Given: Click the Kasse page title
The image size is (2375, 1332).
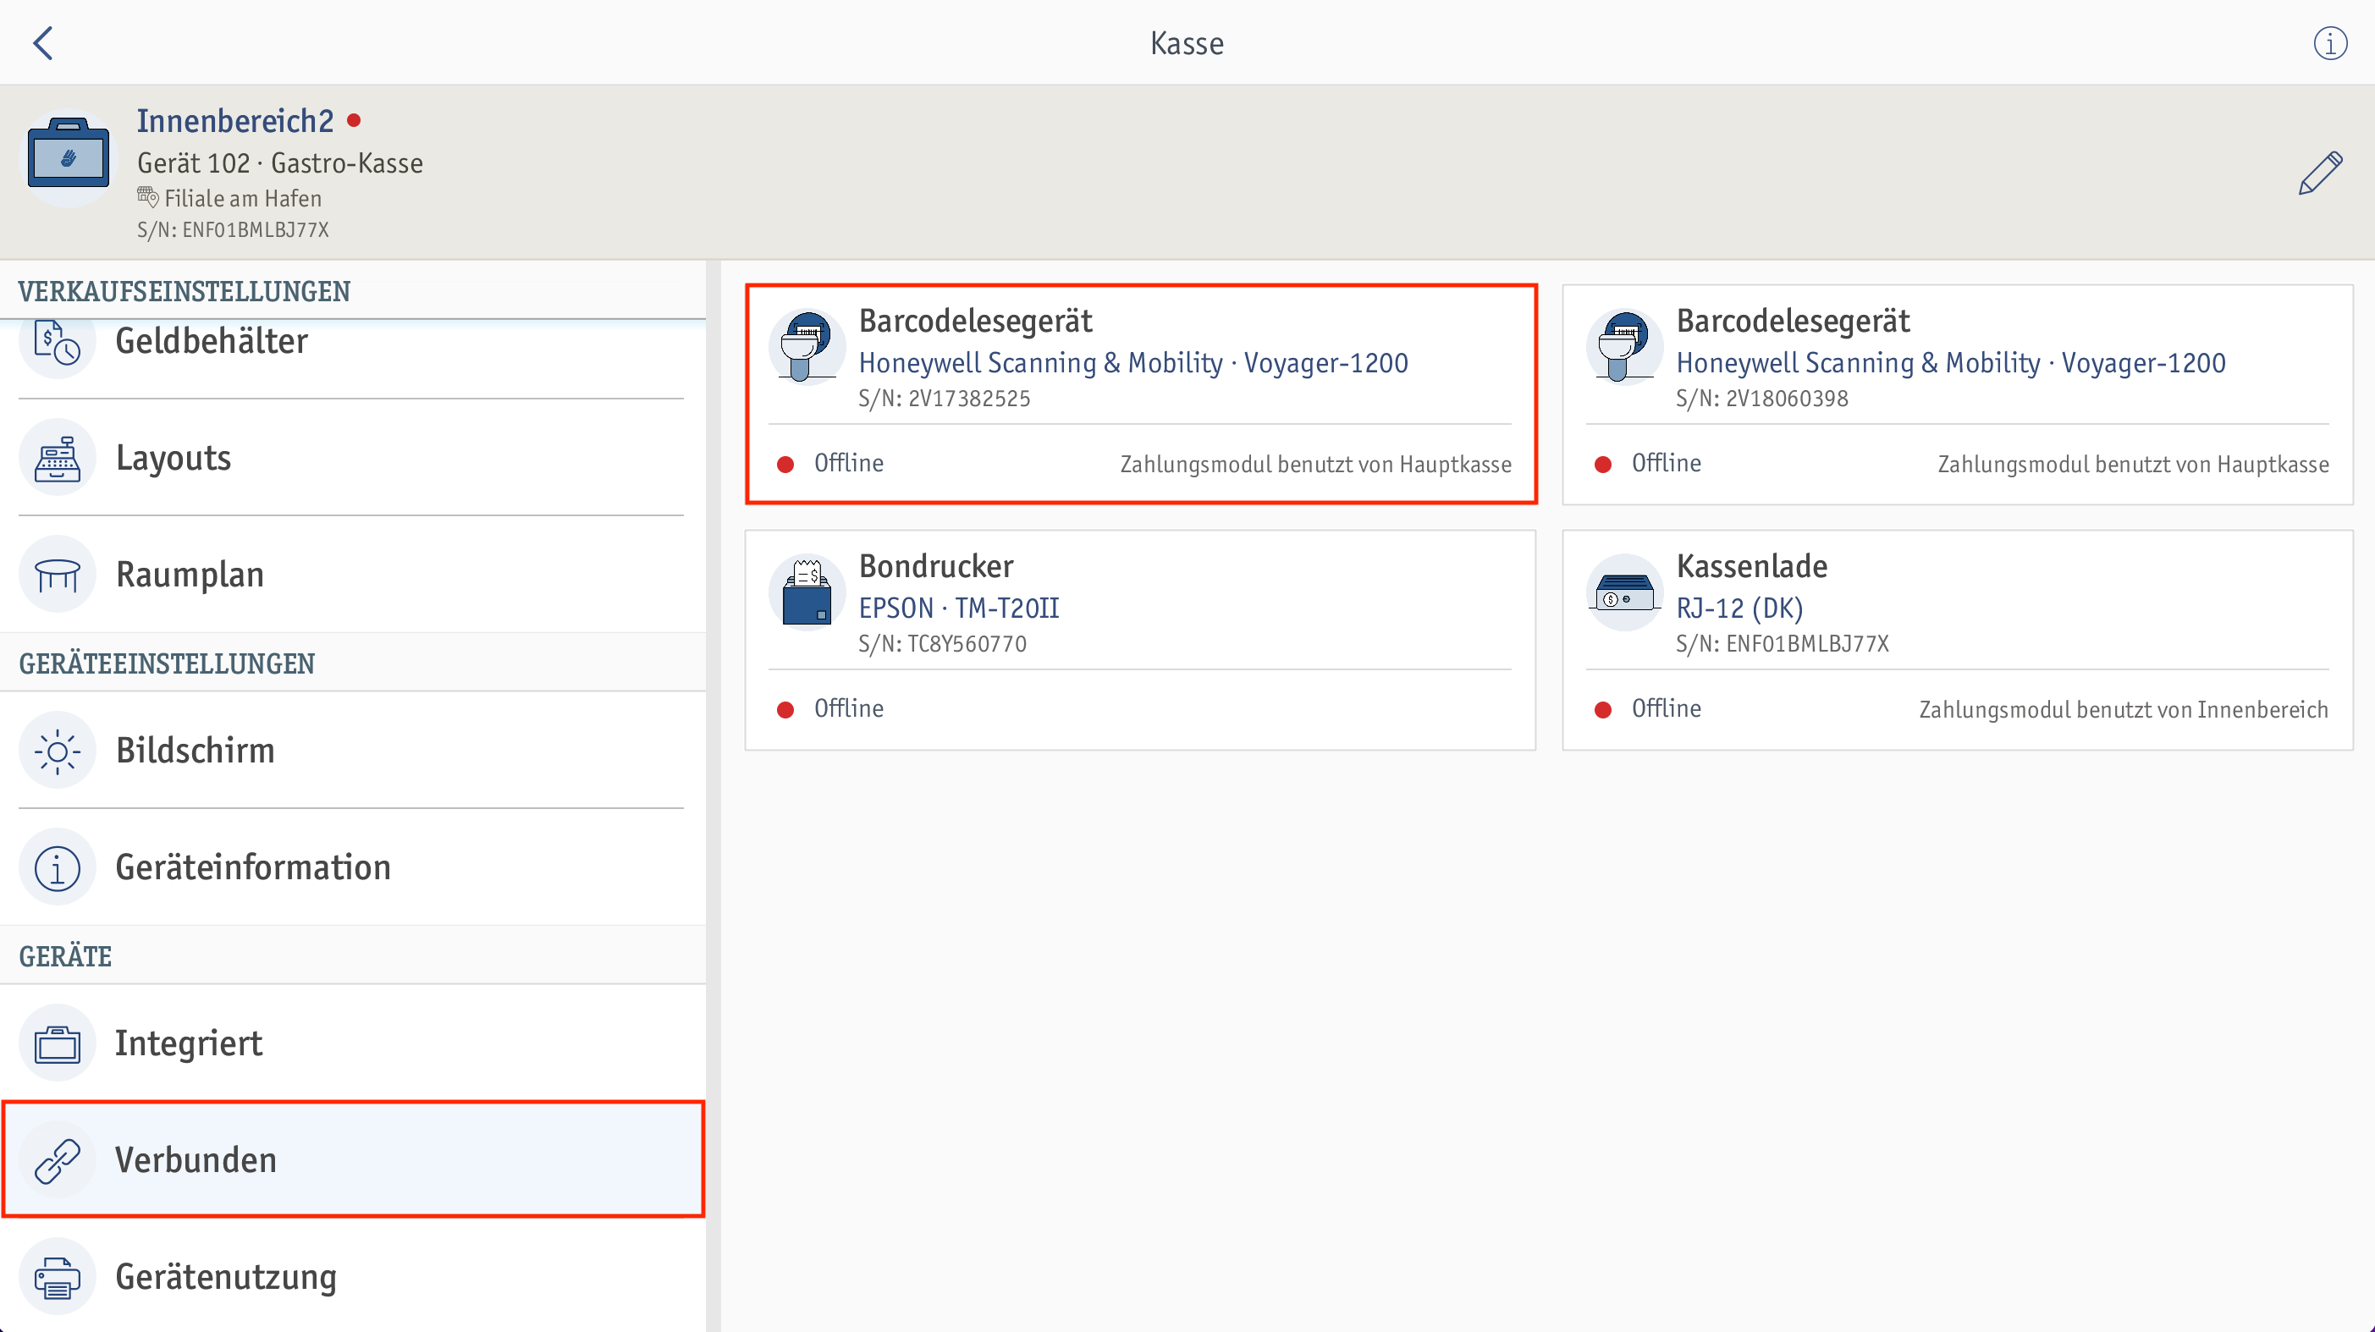Looking at the screenshot, I should (x=1187, y=43).
